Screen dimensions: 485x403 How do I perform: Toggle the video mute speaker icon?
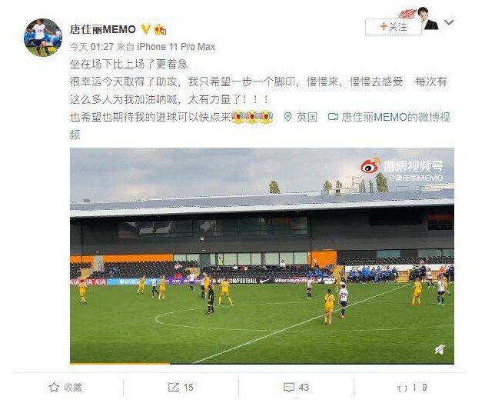tap(440, 350)
